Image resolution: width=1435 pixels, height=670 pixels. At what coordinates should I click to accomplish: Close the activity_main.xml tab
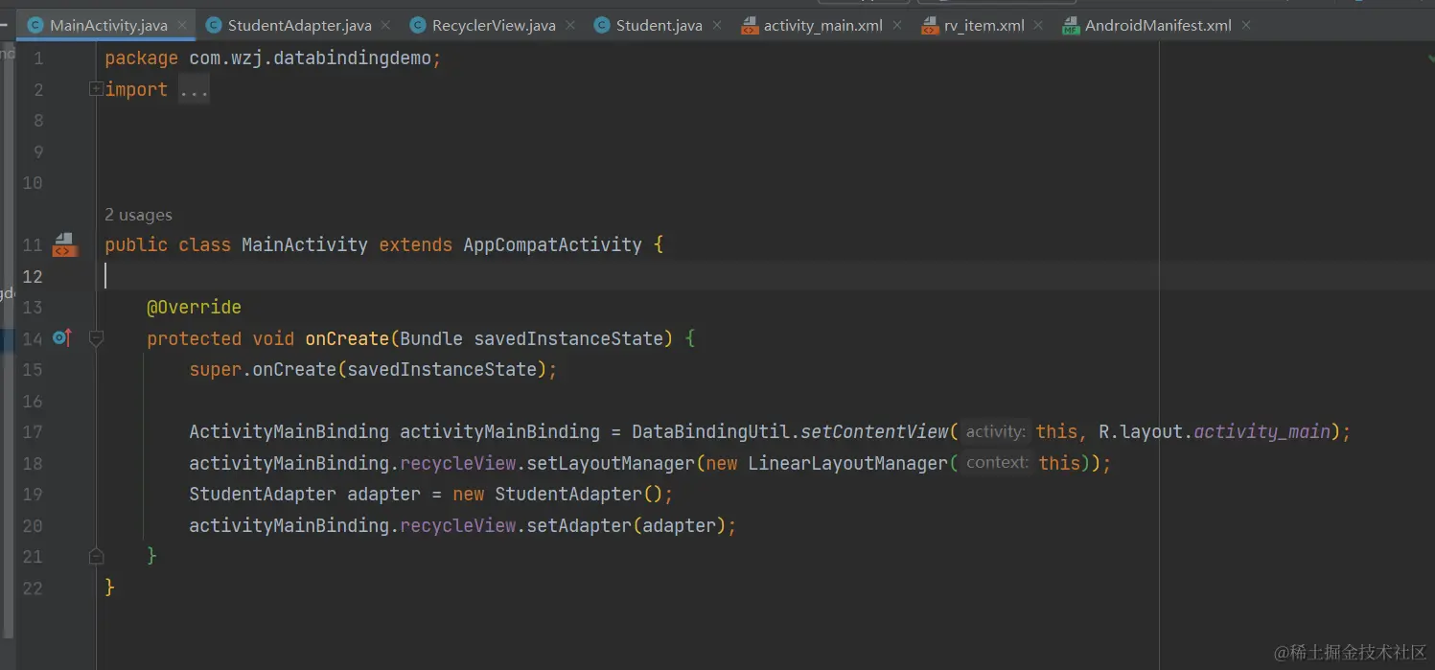click(x=897, y=26)
